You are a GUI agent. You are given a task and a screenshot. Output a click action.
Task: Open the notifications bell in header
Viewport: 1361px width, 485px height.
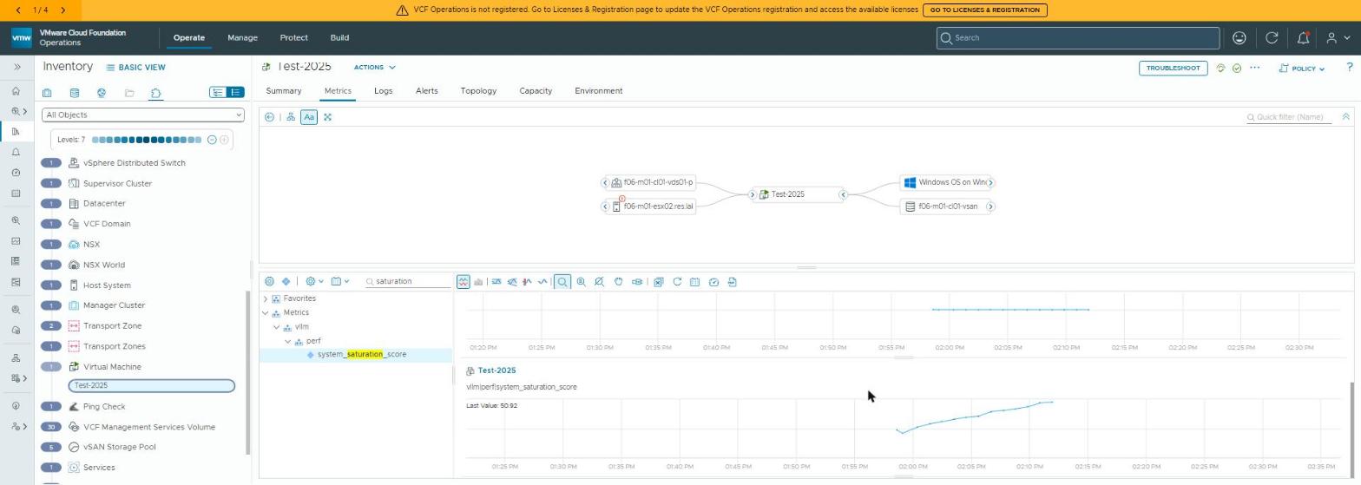1303,38
